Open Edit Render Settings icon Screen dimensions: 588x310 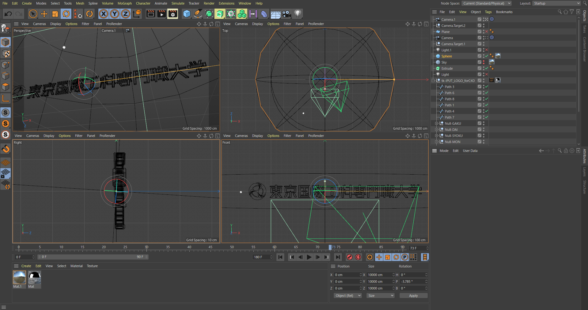point(173,14)
